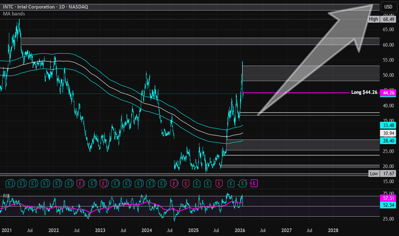This screenshot has height=236, width=399.
Task: Click the 33.48 upper MA band value tag
Action: coord(388,125)
